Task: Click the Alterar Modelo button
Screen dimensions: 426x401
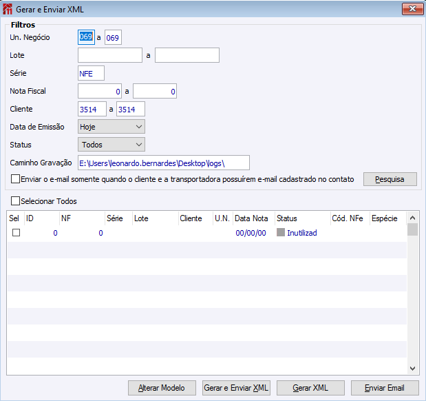Action: [x=162, y=388]
